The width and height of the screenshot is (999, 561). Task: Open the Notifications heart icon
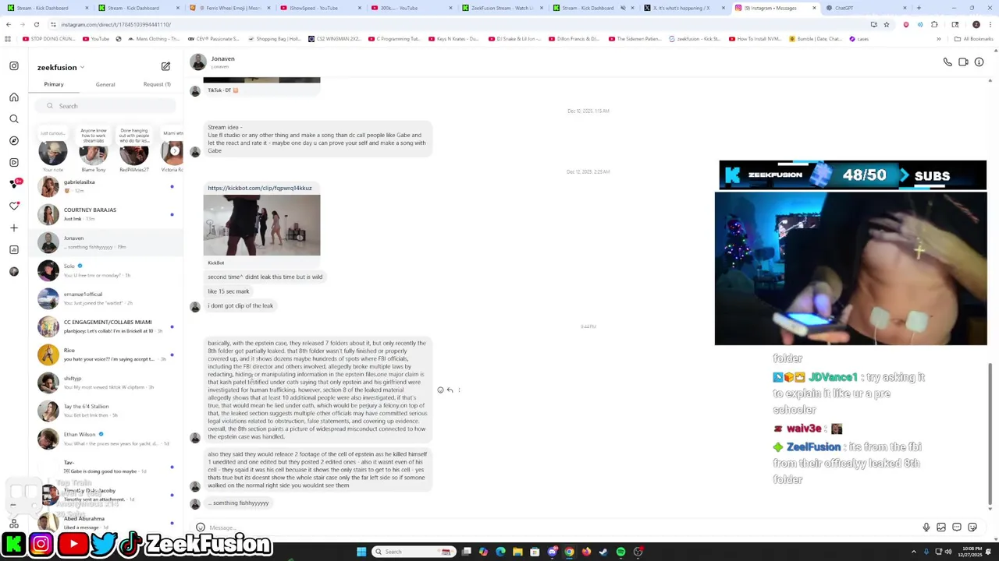coord(14,206)
